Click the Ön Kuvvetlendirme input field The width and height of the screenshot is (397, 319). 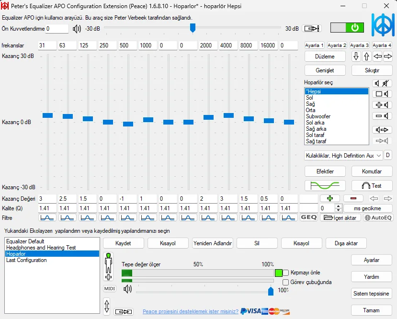point(57,29)
